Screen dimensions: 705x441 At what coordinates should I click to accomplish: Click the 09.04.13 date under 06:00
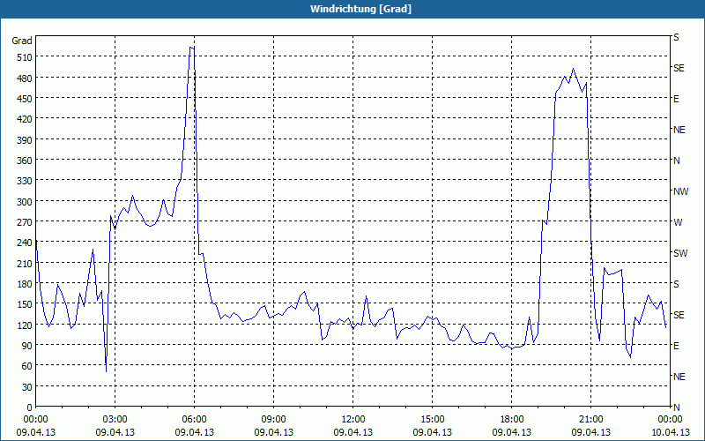coord(194,432)
